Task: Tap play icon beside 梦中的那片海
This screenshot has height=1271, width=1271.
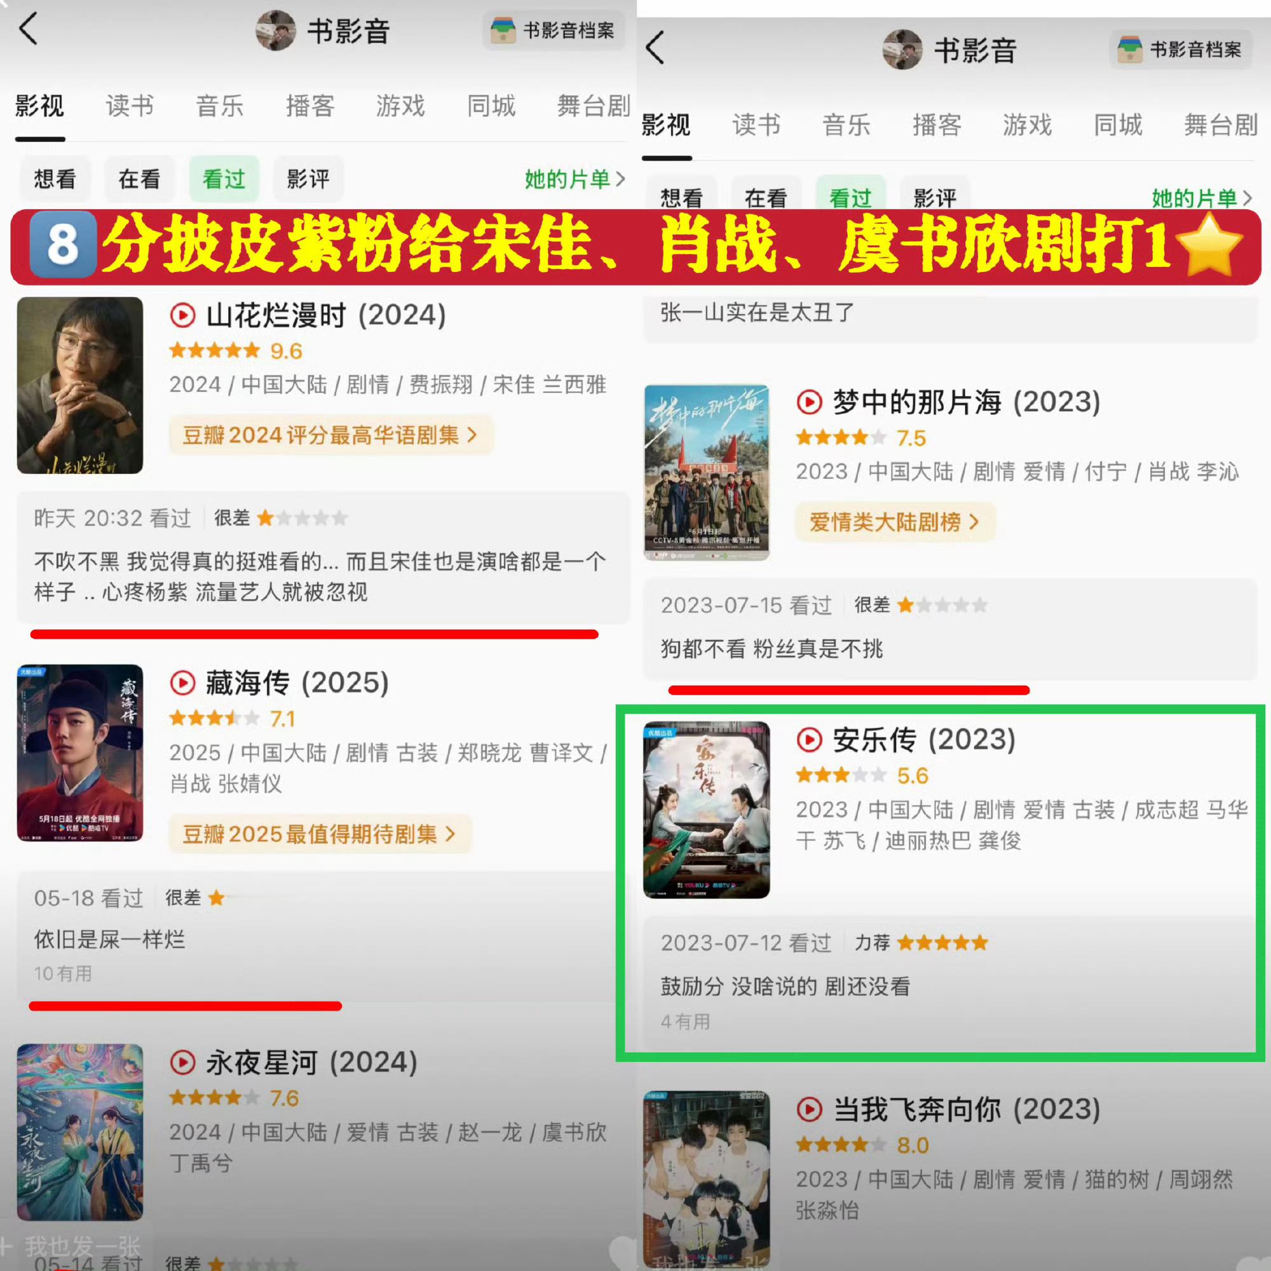Action: [809, 402]
